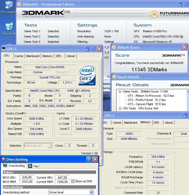Click the GFX value Radeon X1950 Pro
Viewport: 189px width, 195px height.
coord(155,31)
